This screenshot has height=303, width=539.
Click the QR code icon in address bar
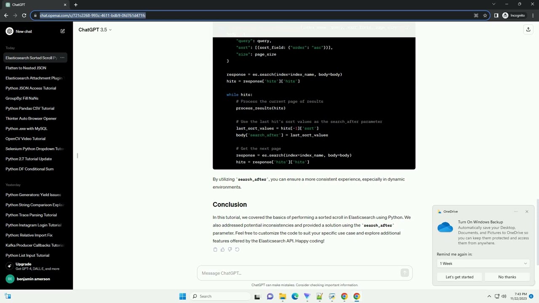pos(476,16)
